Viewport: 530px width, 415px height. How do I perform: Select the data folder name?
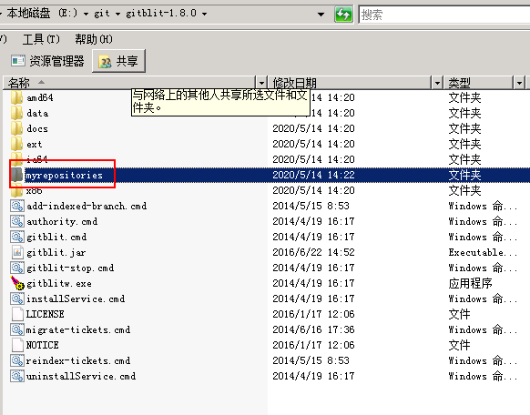pos(37,113)
